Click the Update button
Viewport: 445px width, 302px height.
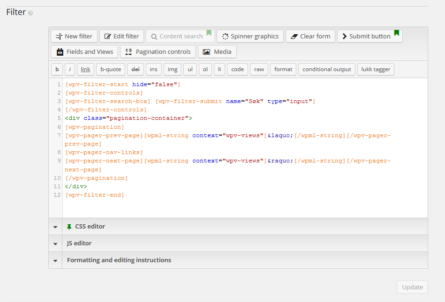pos(412,287)
